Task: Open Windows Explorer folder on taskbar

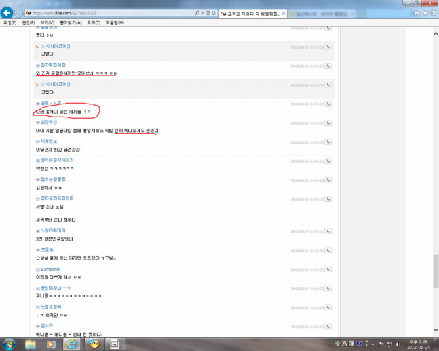Action: 30,344
